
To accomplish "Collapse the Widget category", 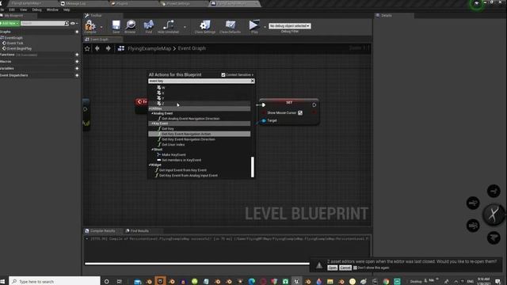I will point(150,165).
